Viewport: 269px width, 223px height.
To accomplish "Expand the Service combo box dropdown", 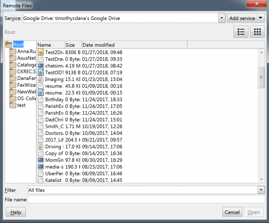I will point(221,18).
